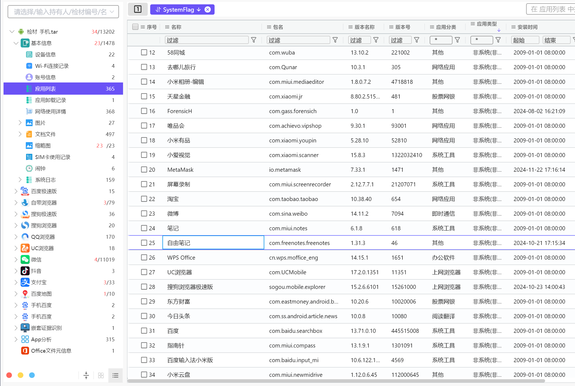Click the funnel icon for 应用类型 filter

pos(498,40)
